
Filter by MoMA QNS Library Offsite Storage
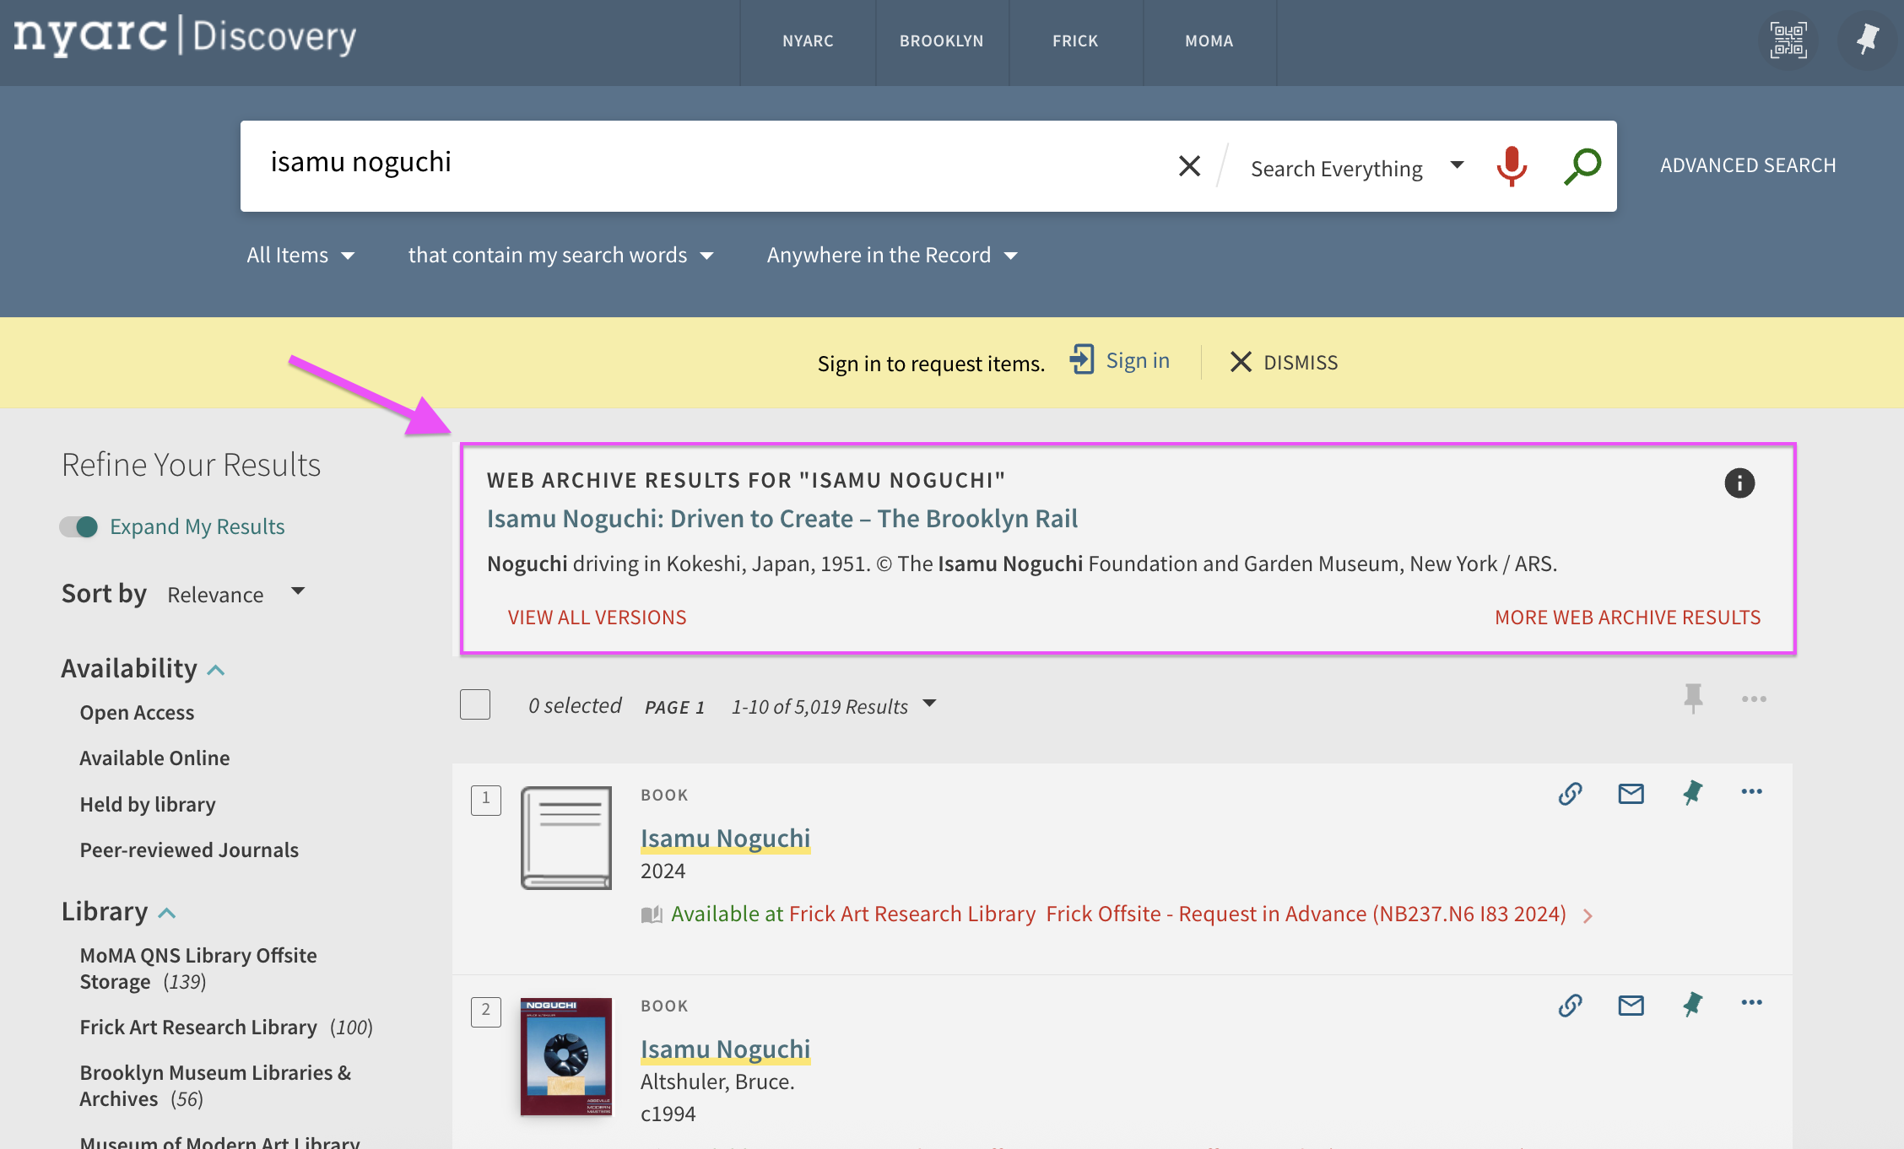tap(198, 968)
